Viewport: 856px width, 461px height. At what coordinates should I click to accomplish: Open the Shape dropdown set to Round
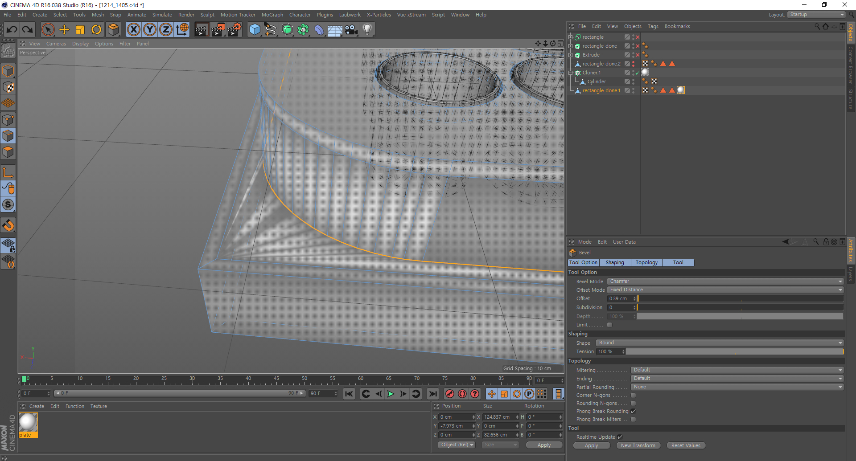[x=719, y=343]
